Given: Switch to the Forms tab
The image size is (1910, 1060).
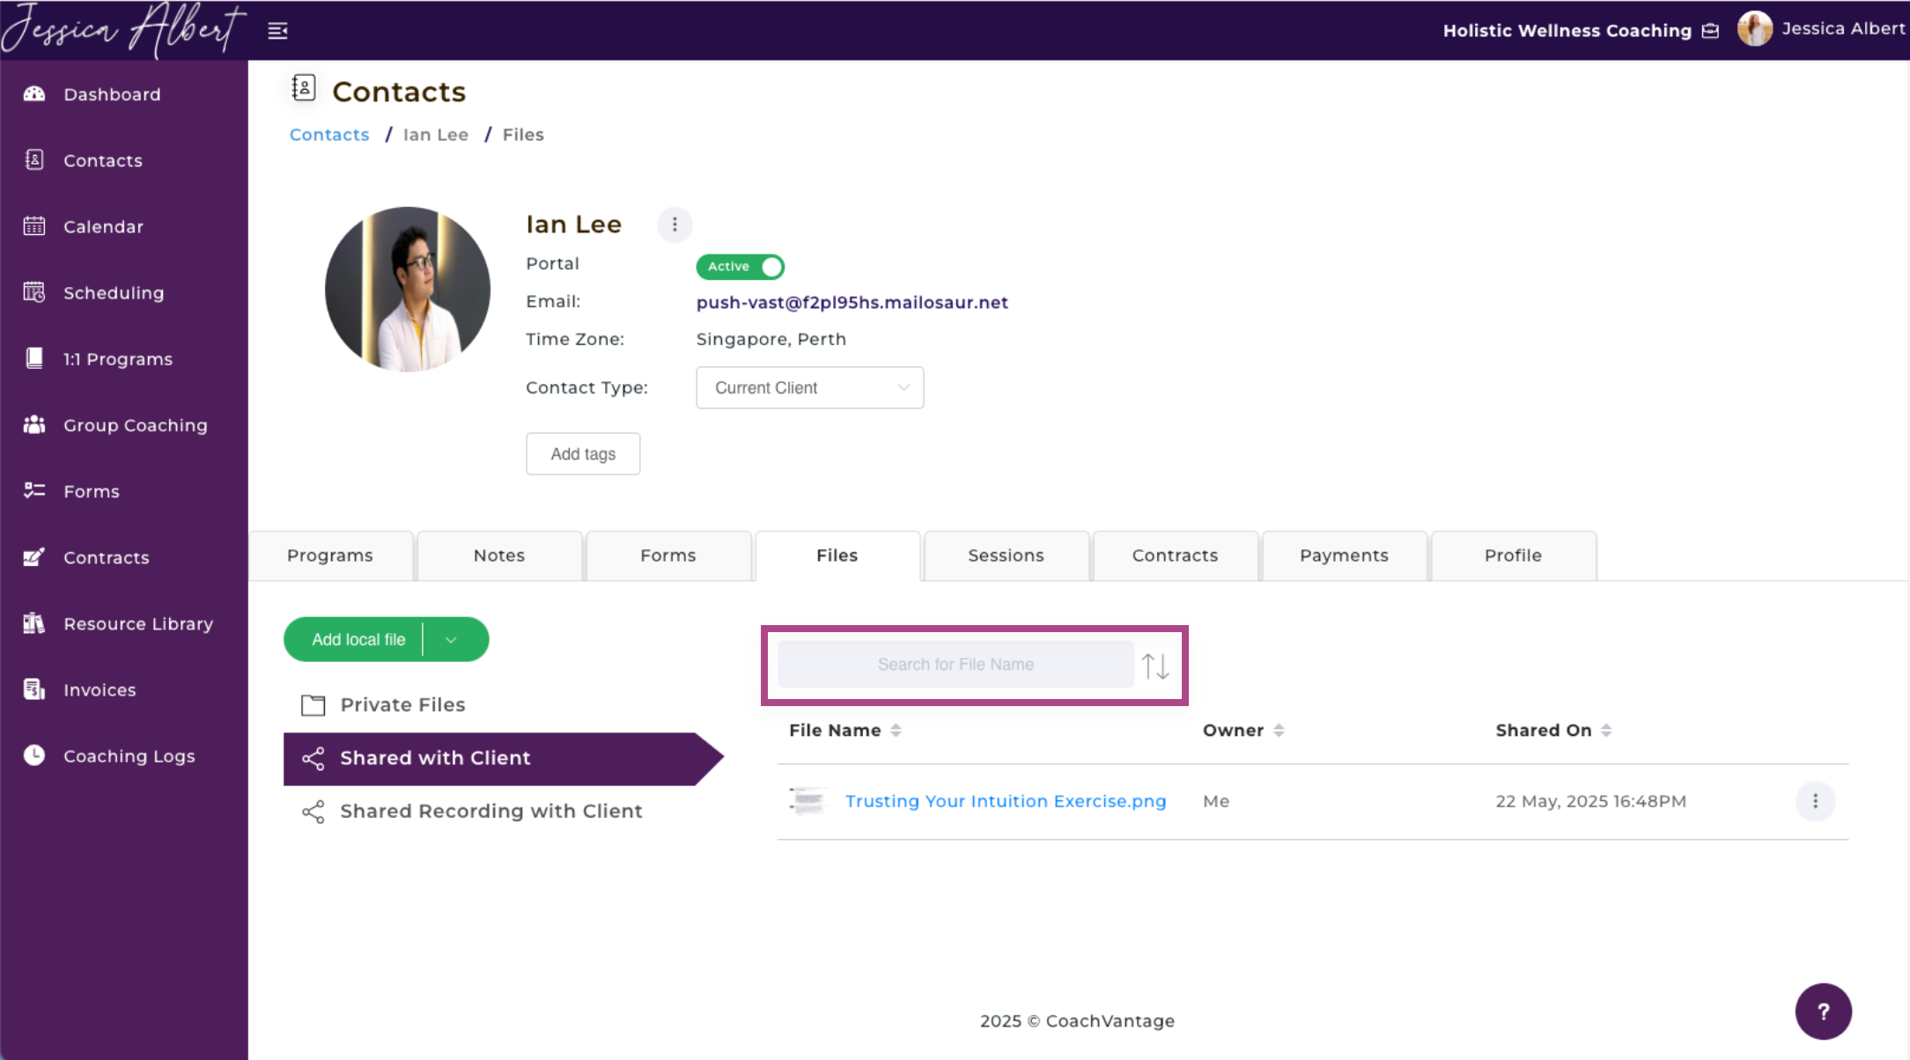Looking at the screenshot, I should [x=668, y=556].
